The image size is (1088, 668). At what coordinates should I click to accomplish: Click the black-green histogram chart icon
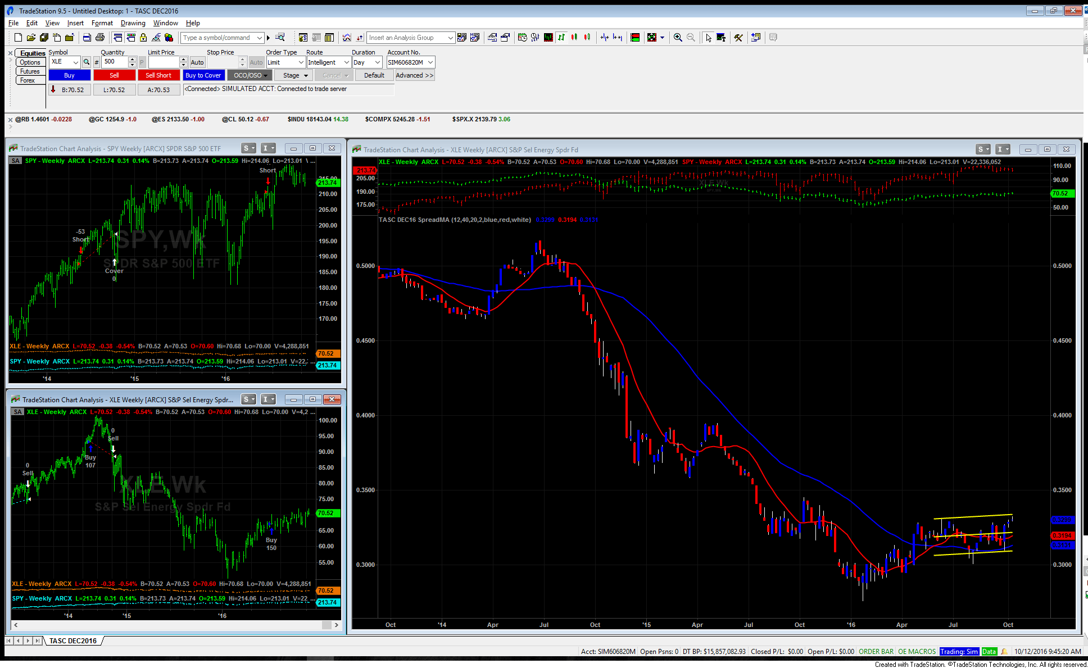pyautogui.click(x=548, y=38)
